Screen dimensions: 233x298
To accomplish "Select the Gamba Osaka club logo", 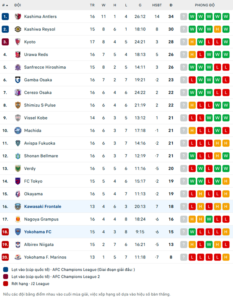I will point(18,80).
